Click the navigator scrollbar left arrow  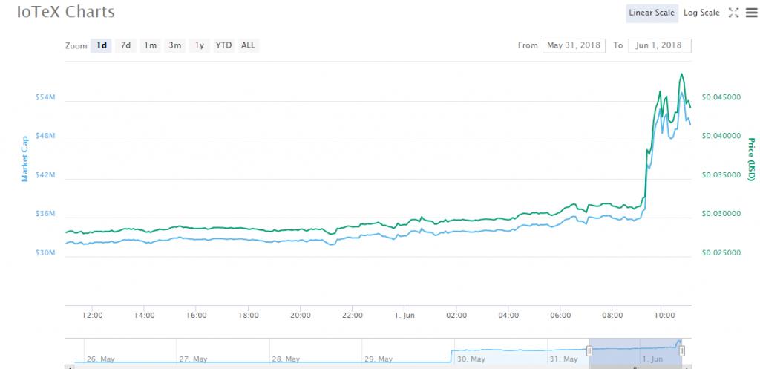(x=69, y=367)
